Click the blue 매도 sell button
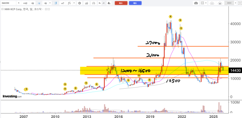The width and height of the screenshot is (242, 118). 135,3
